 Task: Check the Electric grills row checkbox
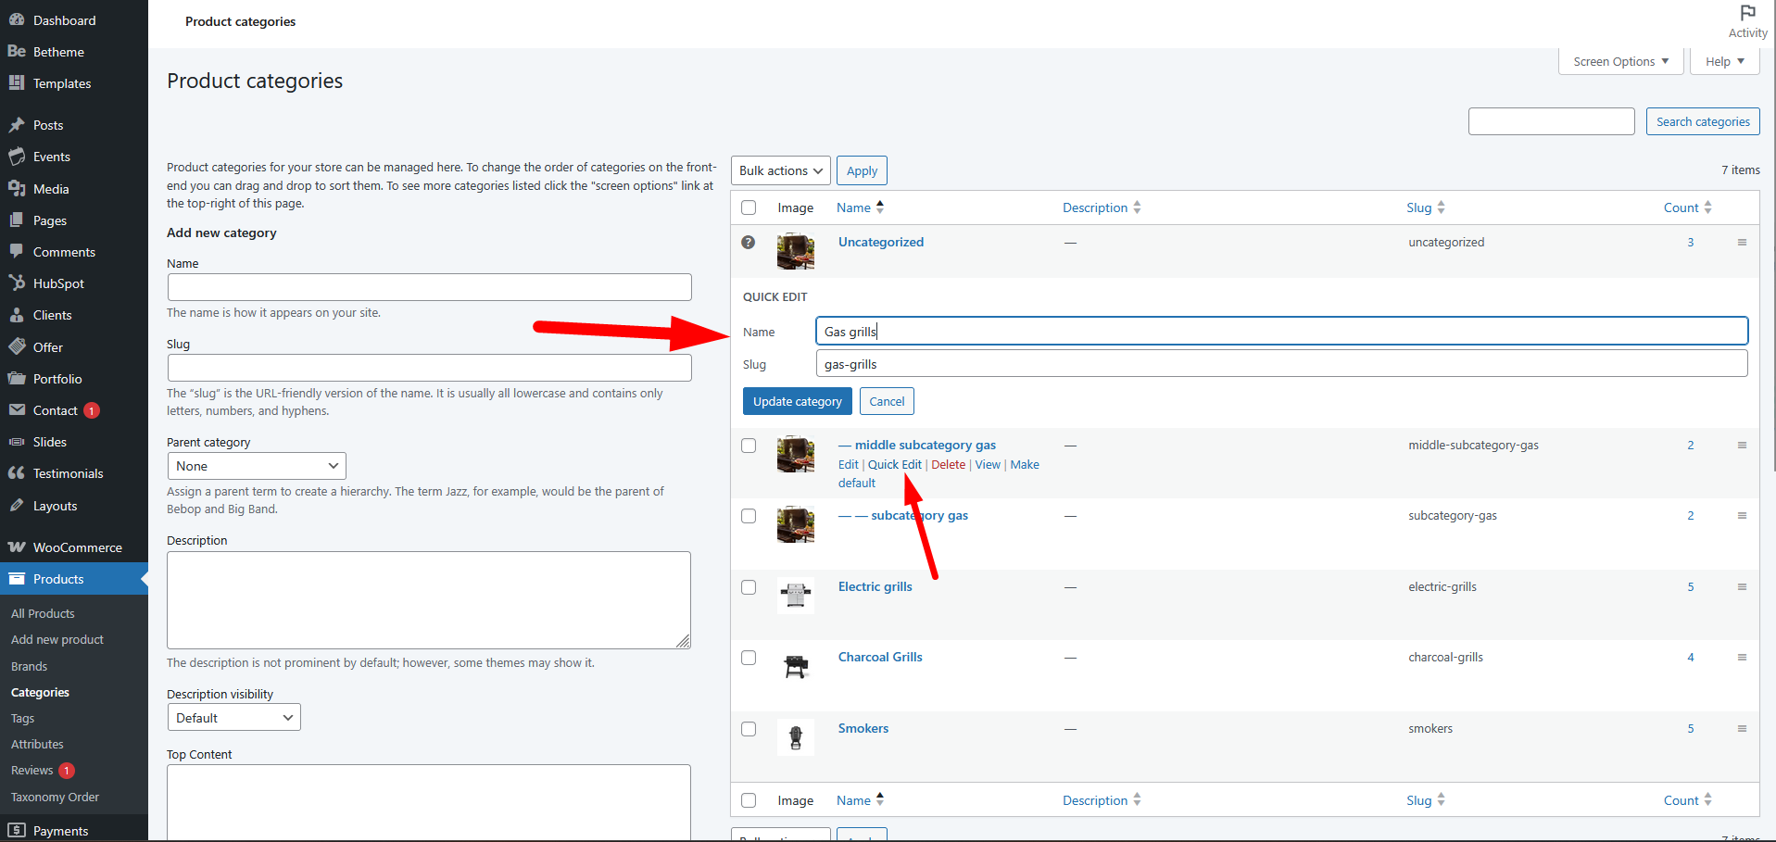coord(749,587)
